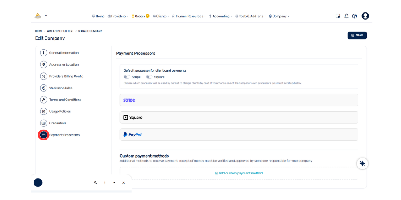Image resolution: width=401 pixels, height=200 pixels.
Task: Click the round avatar in the chat widget
Action: tap(38, 183)
